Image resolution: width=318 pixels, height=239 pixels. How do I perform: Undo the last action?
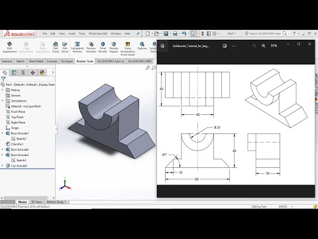pos(184,34)
